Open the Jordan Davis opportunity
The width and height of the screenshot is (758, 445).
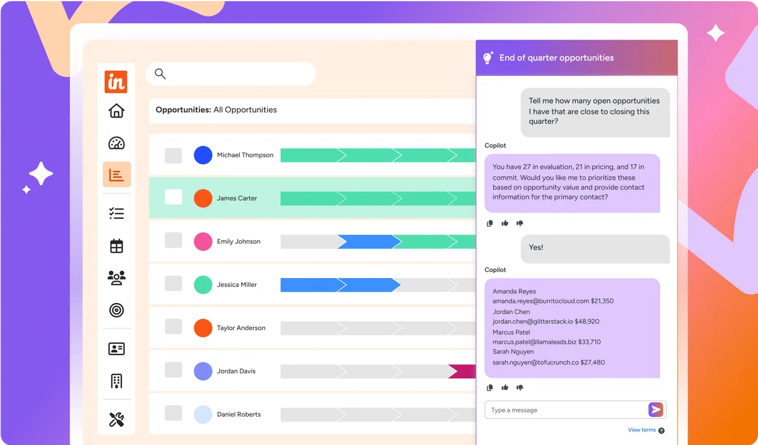(236, 371)
